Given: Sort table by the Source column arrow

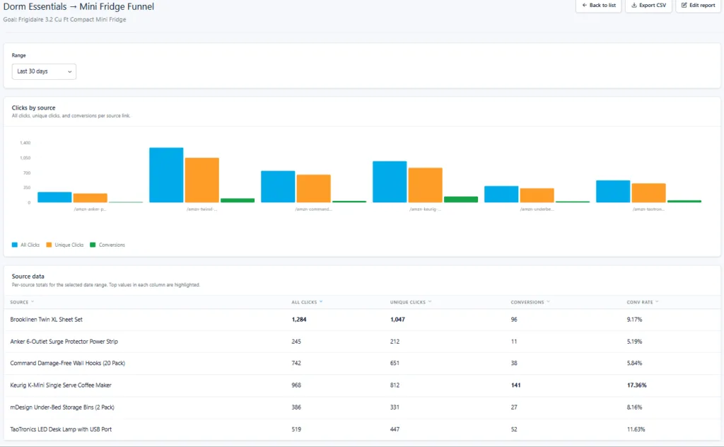Looking at the screenshot, I should pyautogui.click(x=33, y=302).
